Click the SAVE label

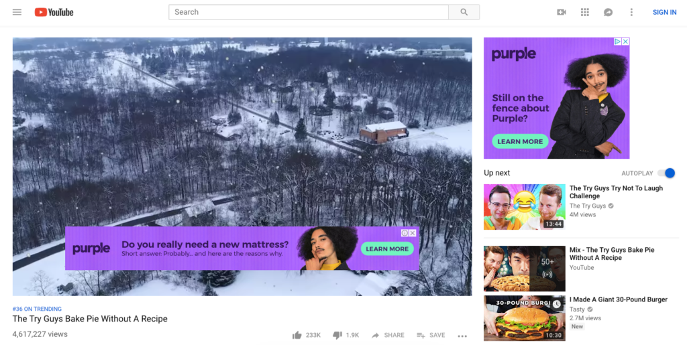[437, 336]
